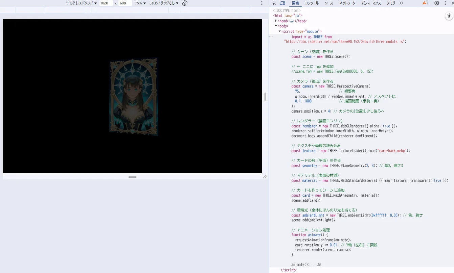
Task: Click the accessibility floating button
Action: click(449, 16)
